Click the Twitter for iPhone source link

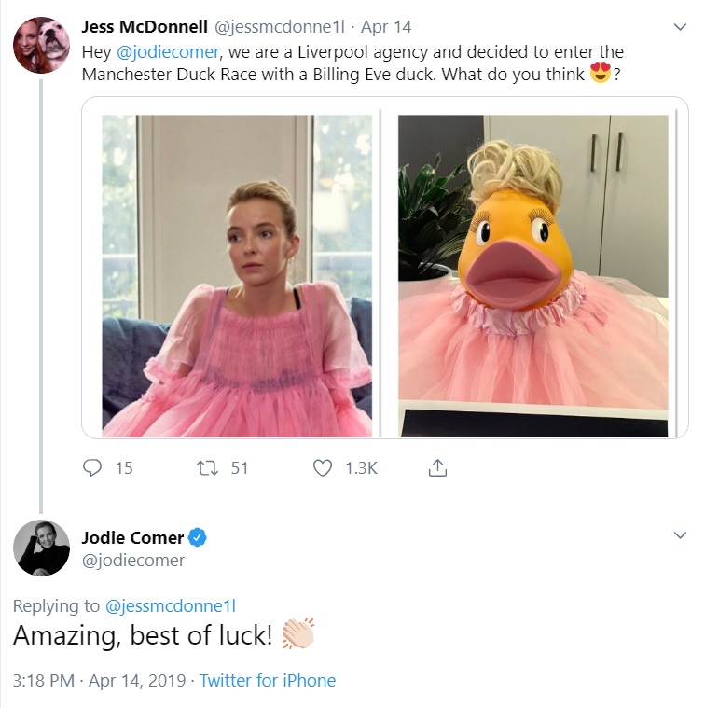268,680
